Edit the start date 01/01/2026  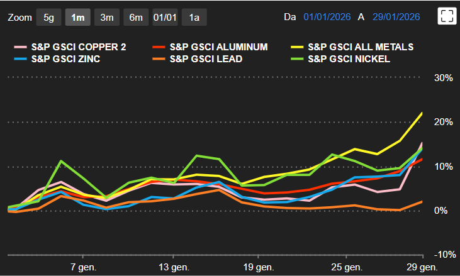coord(327,17)
